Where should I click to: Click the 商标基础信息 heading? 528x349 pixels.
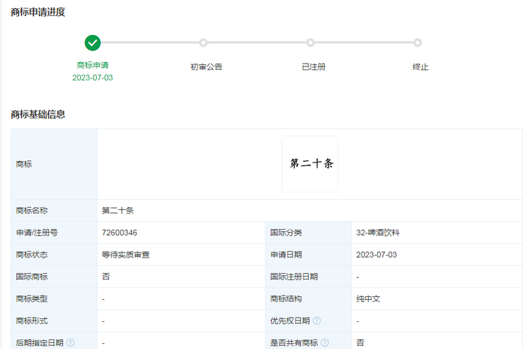pos(38,114)
